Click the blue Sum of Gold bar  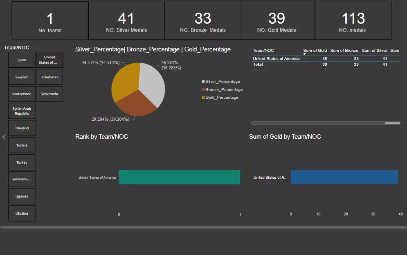344,177
